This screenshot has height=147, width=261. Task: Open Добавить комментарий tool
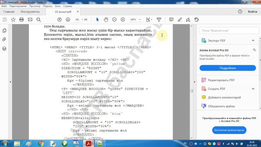(x=221, y=98)
